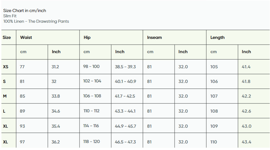The width and height of the screenshot is (270, 150).
Task: Click the Size column header
Action: point(7,37)
